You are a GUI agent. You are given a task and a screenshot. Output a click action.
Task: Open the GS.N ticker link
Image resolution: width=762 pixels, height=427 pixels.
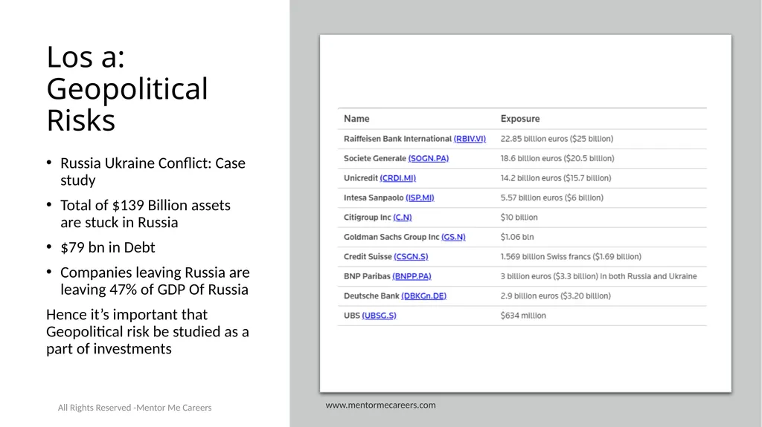[x=453, y=237]
